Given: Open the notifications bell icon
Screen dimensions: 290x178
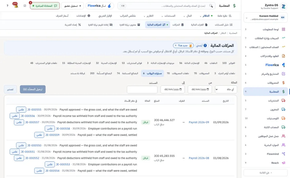Looking at the screenshot, I should tap(16, 5).
